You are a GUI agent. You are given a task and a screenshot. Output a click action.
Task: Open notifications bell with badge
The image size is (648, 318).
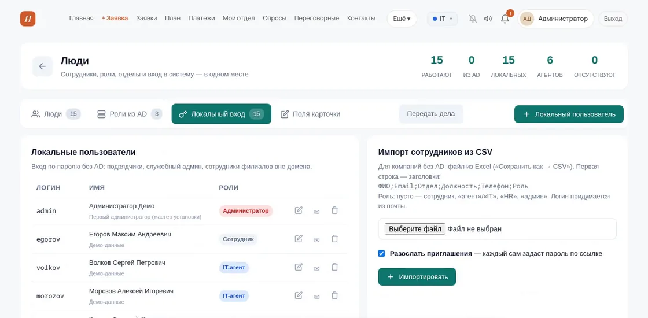click(x=505, y=19)
